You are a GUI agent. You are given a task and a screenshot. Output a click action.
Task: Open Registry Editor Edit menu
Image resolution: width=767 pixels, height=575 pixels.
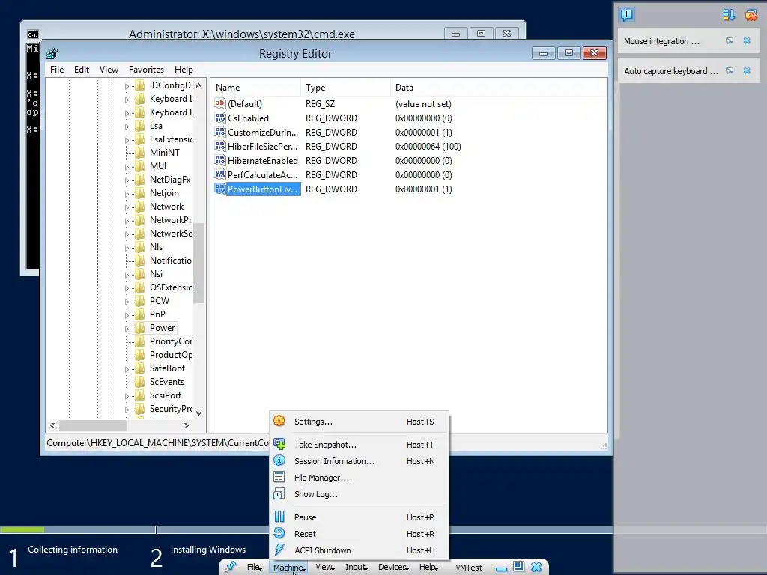[x=82, y=70]
